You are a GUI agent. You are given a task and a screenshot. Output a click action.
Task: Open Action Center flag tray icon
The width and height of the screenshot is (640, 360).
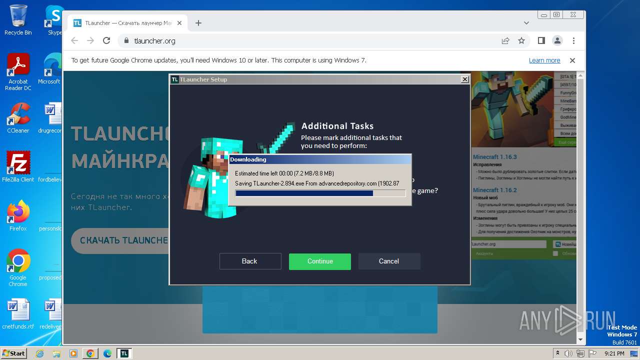(592, 353)
